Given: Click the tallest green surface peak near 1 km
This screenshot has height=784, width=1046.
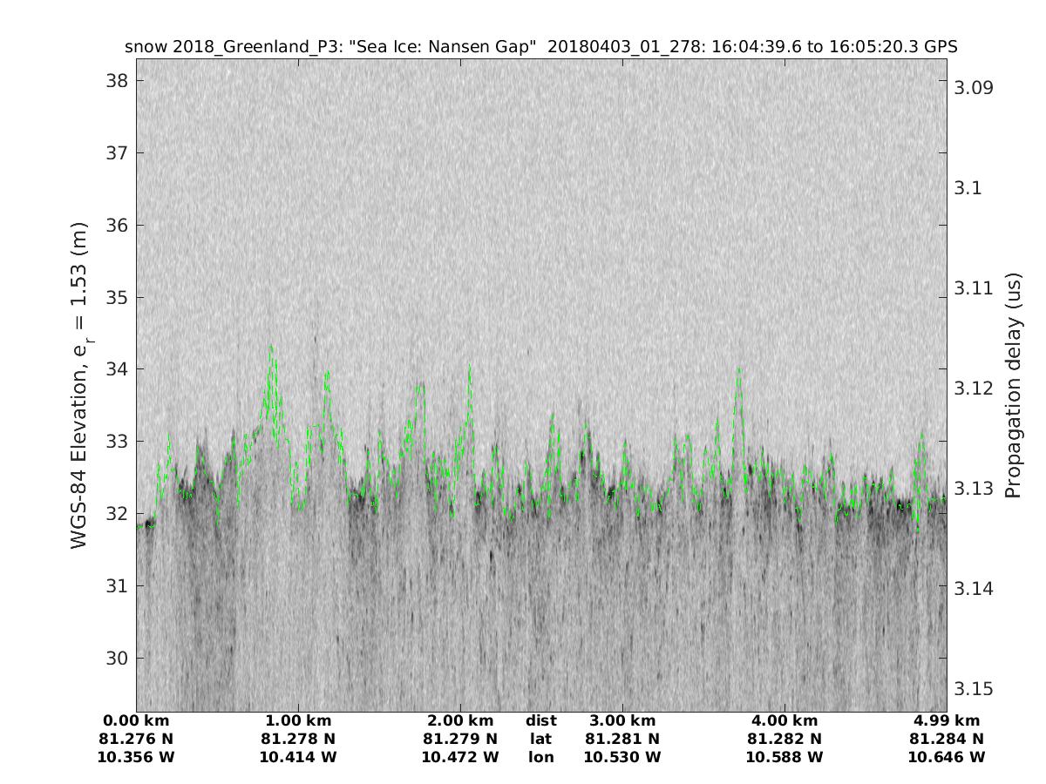Looking at the screenshot, I should click(271, 347).
